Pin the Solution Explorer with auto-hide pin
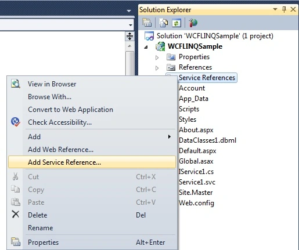This screenshot has width=299, height=250. click(284, 9)
